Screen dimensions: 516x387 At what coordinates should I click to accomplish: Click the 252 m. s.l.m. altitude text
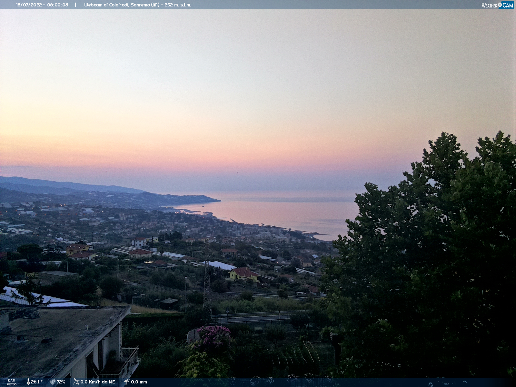(x=178, y=5)
